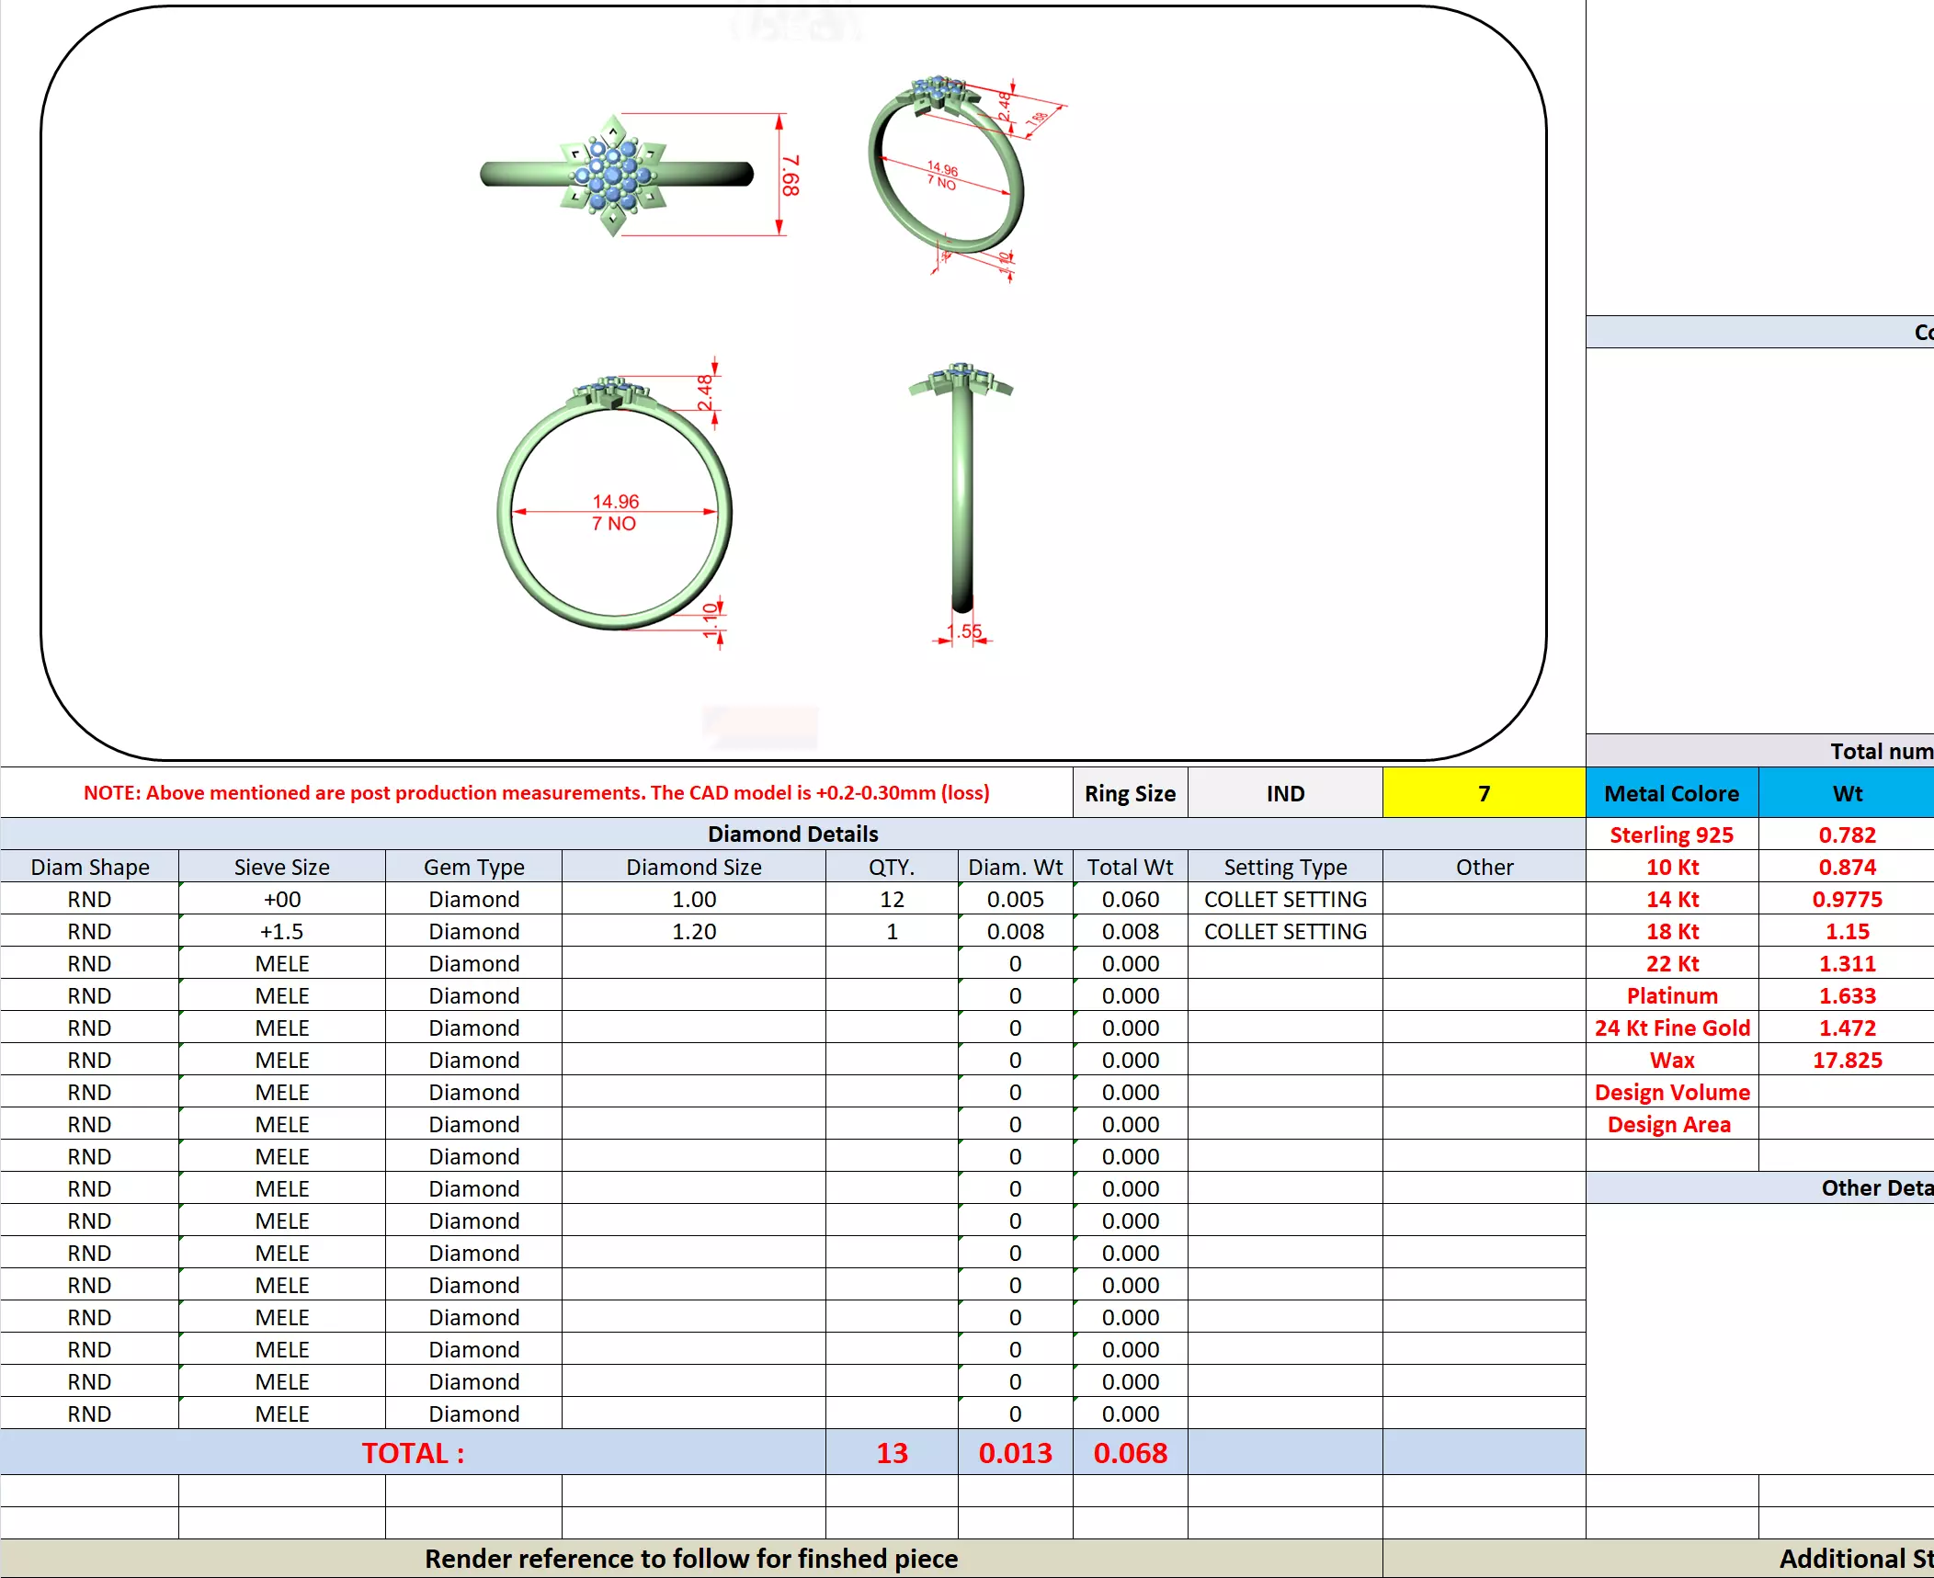Click the Diamond Details header
The height and width of the screenshot is (1578, 1934).
[x=792, y=834]
